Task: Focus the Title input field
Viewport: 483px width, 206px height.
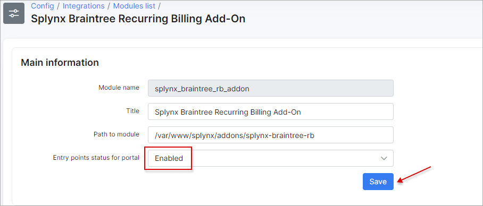Action: [x=270, y=111]
